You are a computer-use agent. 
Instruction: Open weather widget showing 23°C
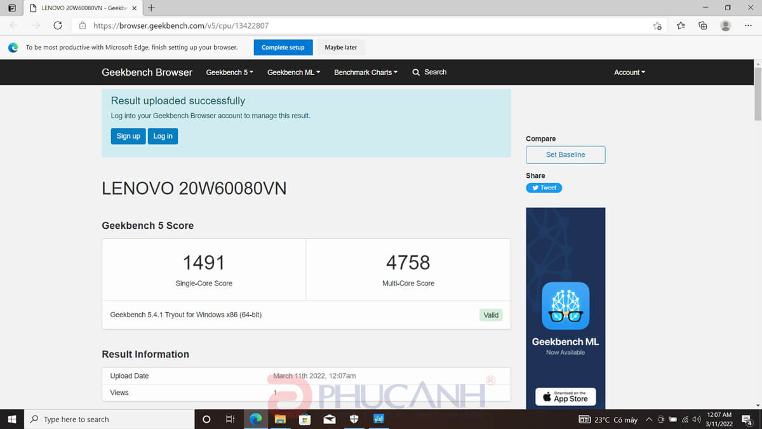(608, 419)
